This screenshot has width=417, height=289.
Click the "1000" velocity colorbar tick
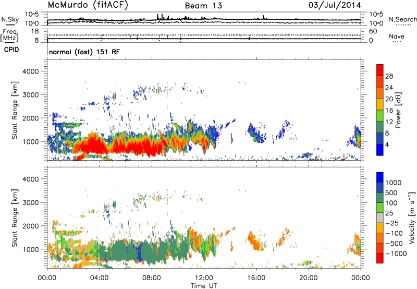pyautogui.click(x=393, y=183)
